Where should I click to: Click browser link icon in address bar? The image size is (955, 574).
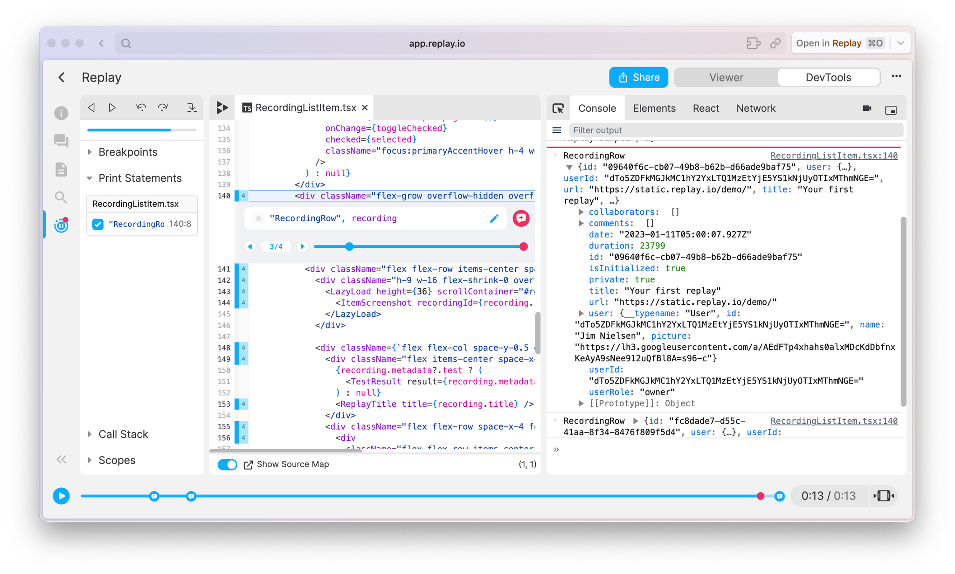[775, 43]
